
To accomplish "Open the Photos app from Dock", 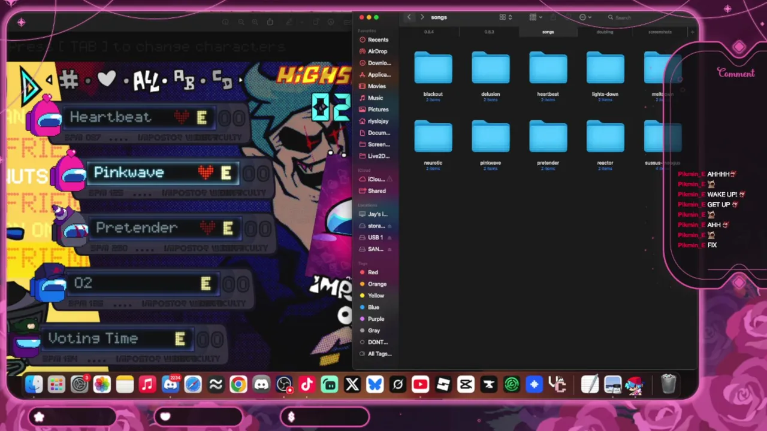I will (102, 384).
